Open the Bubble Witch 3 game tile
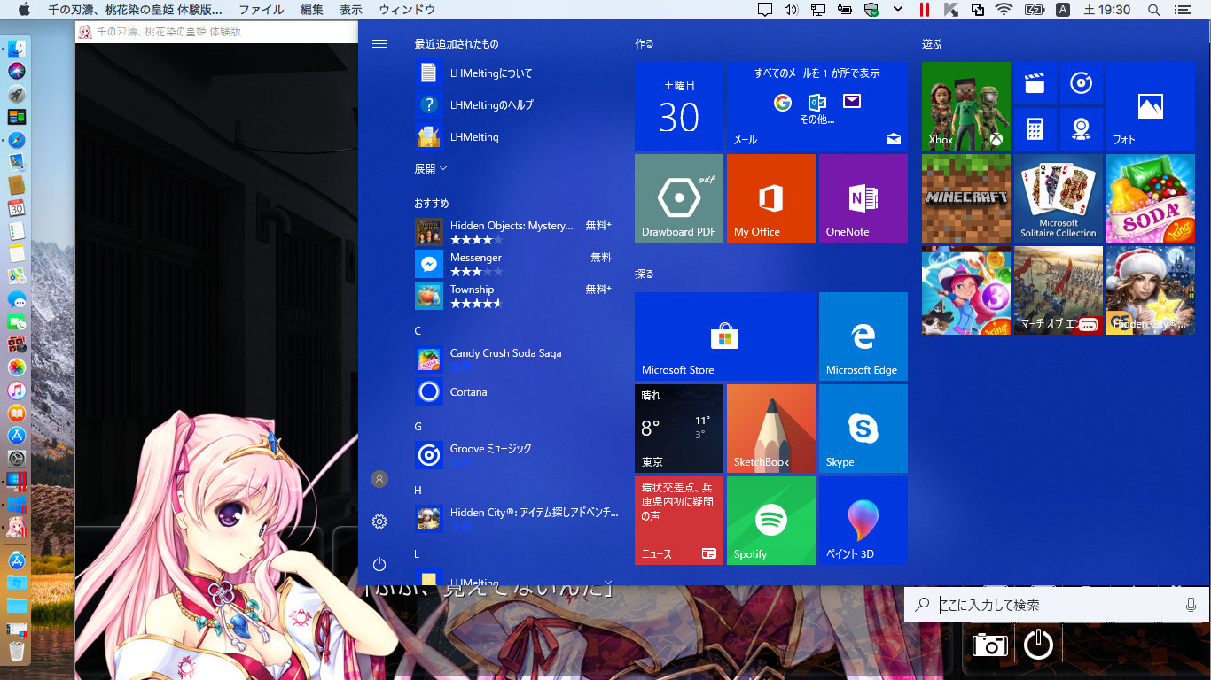 tap(966, 290)
